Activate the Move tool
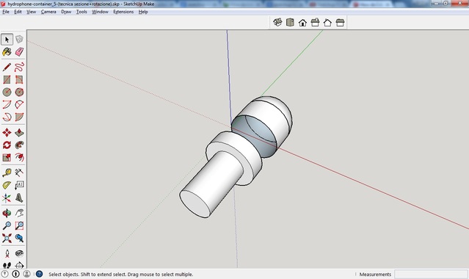This screenshot has height=279, width=469. point(7,132)
